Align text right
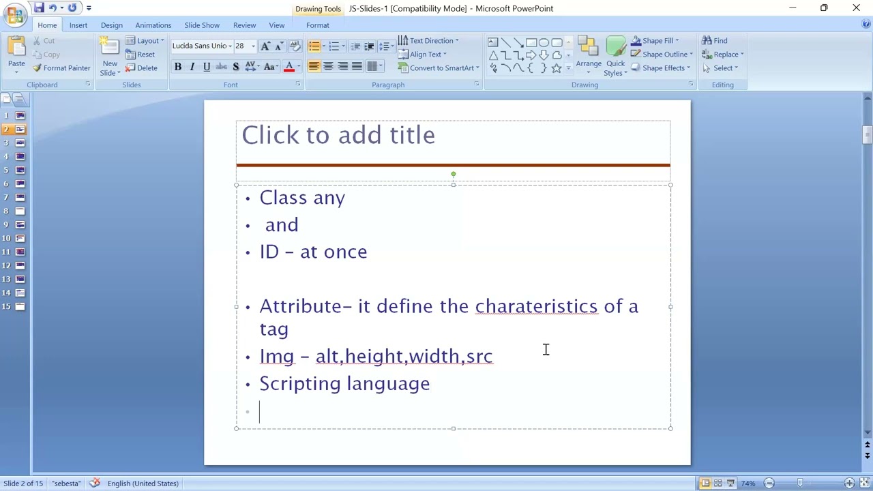This screenshot has width=873, height=491. (342, 67)
